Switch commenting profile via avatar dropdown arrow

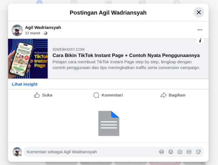(20, 155)
